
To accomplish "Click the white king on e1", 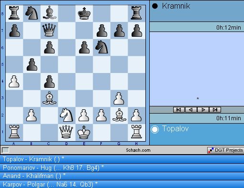I will pyautogui.click(x=84, y=132).
